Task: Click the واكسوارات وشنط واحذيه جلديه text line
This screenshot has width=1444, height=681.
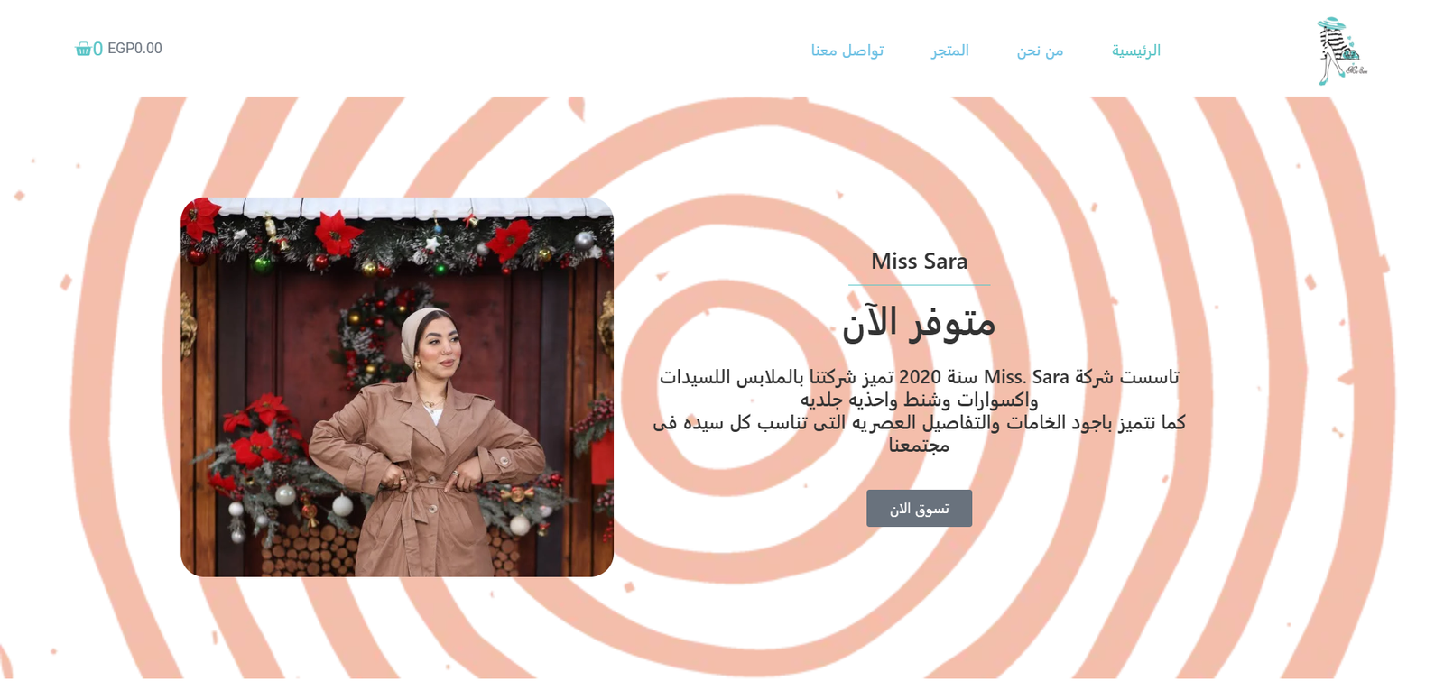Action: tap(919, 400)
